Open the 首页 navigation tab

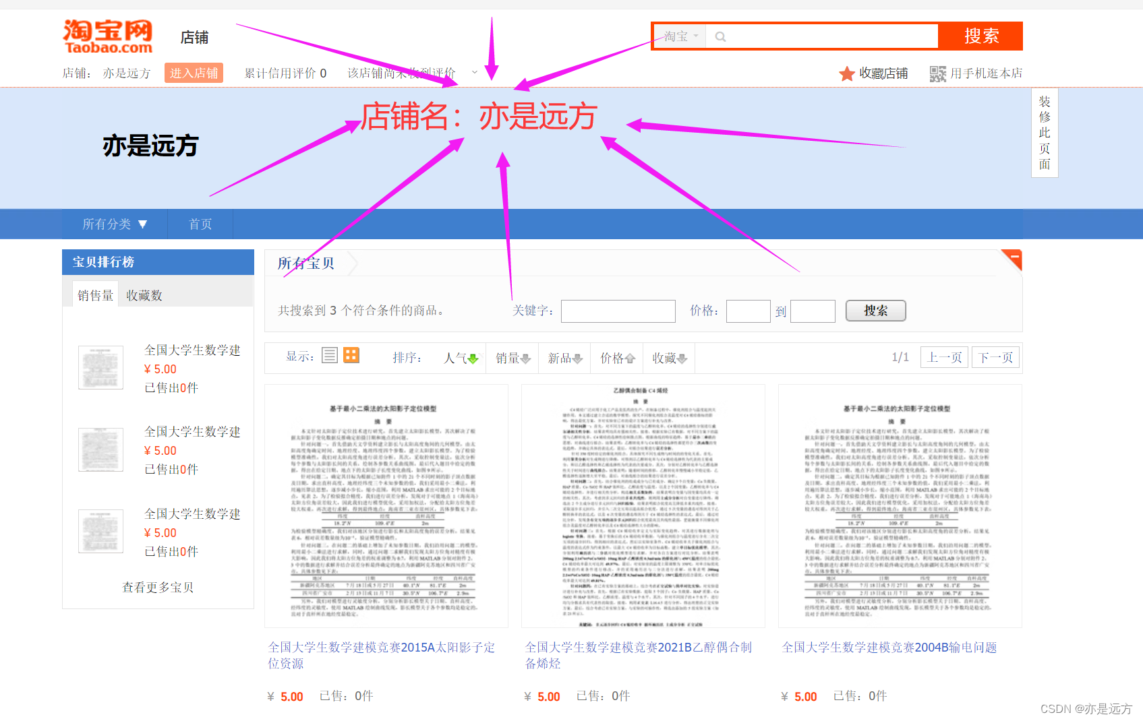point(200,224)
